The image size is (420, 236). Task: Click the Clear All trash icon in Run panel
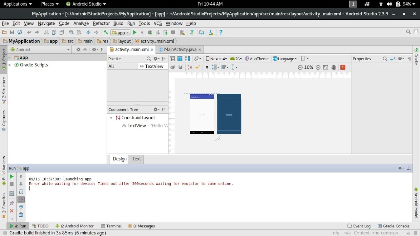coord(21,215)
